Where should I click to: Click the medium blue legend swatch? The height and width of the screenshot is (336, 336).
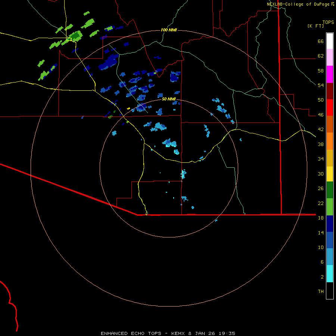pyautogui.click(x=330, y=240)
